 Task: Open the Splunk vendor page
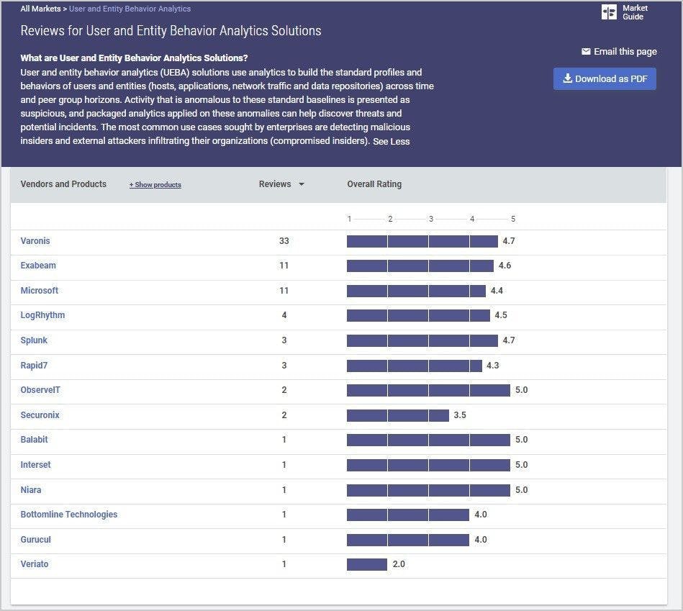[x=34, y=340]
